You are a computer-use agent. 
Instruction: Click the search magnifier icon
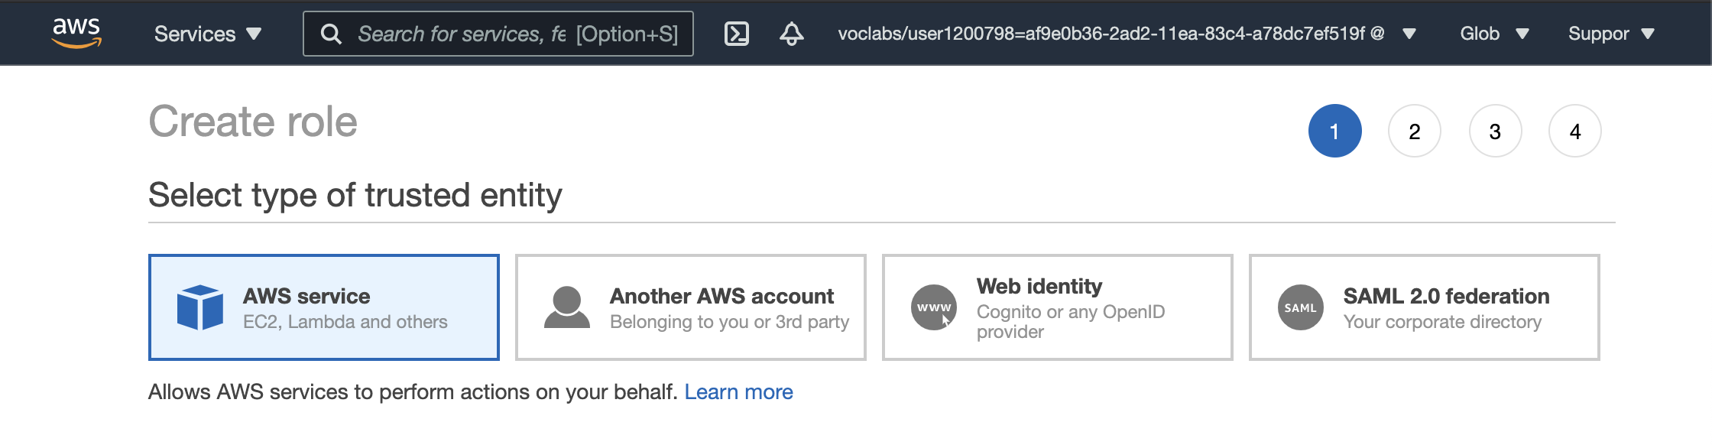331,34
